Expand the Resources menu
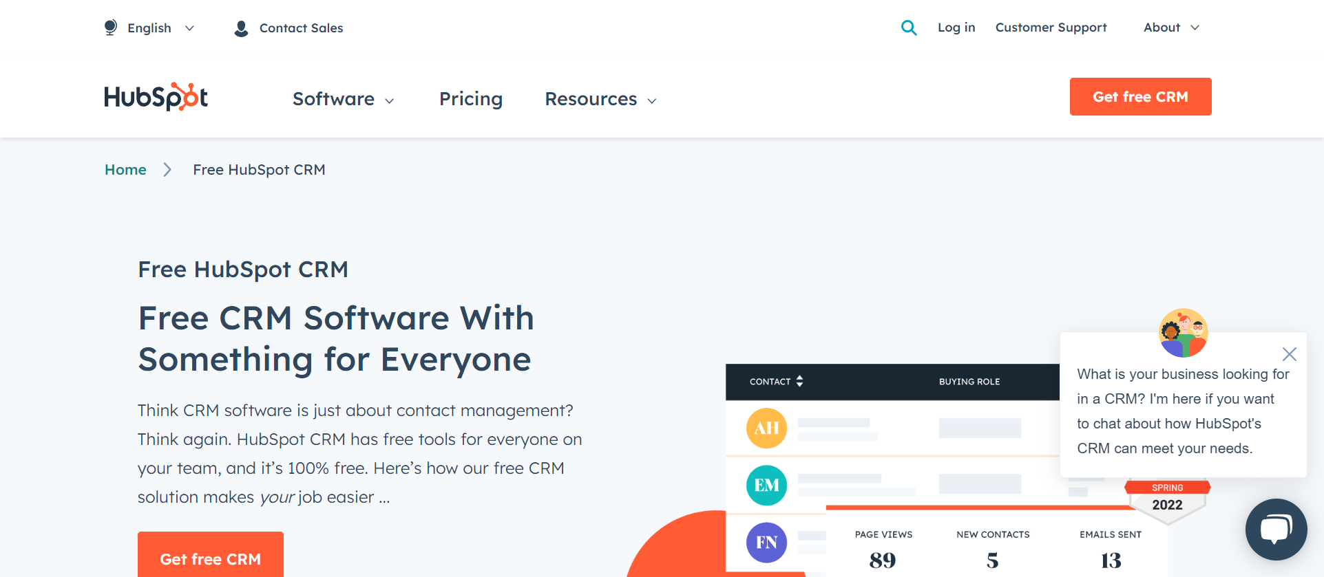This screenshot has width=1324, height=577. coord(600,99)
